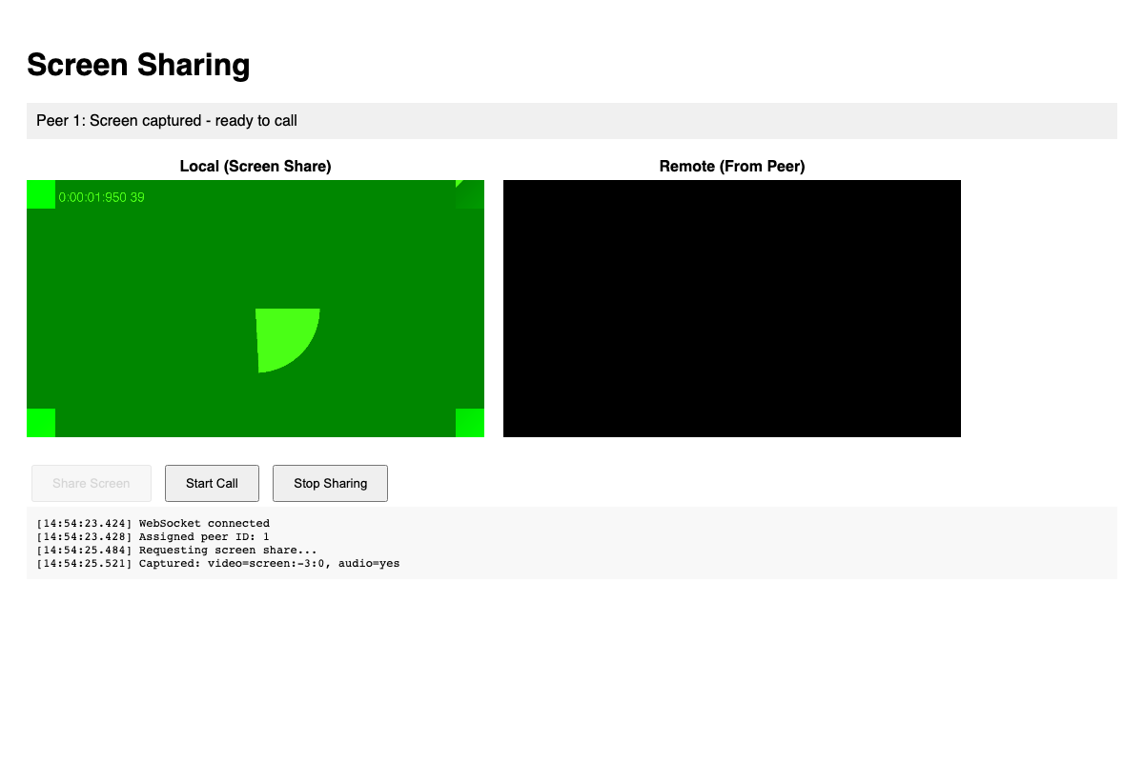Image resolution: width=1144 pixels, height=762 pixels.
Task: Click the Captured video log entry
Action: (217, 563)
